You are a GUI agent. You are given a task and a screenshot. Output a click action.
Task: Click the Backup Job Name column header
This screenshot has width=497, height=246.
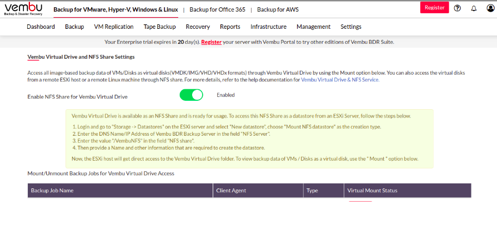pyautogui.click(x=120, y=191)
